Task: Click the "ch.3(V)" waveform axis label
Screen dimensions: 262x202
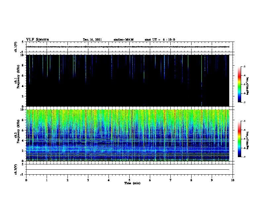Action: point(16,169)
